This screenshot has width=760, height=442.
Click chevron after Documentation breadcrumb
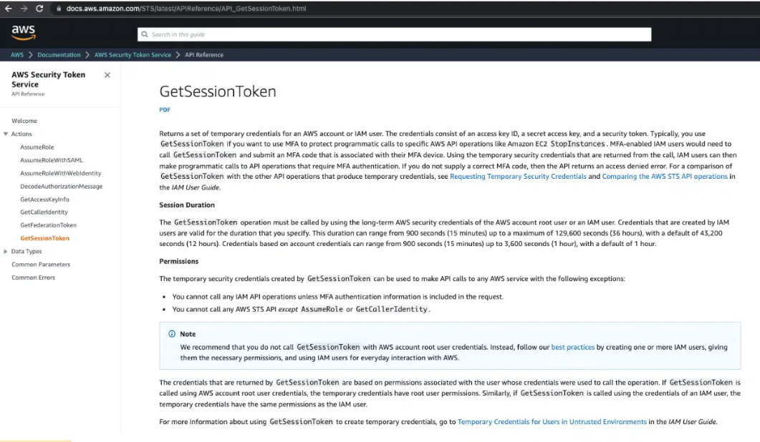[x=87, y=55]
